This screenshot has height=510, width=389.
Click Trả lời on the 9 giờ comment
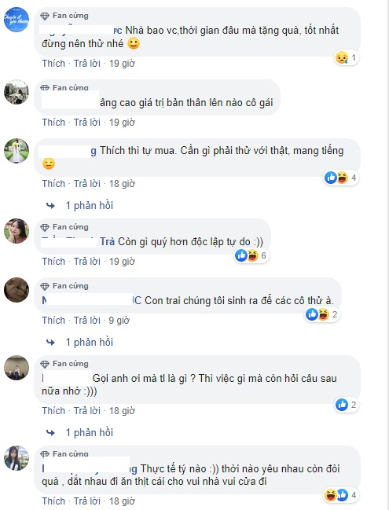point(87,321)
